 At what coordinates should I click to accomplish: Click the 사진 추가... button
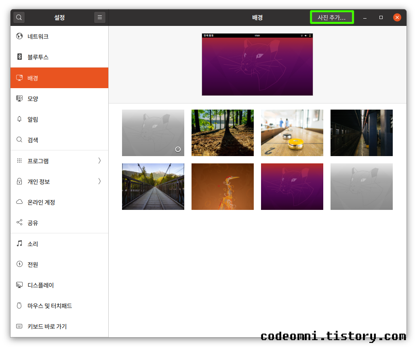click(x=332, y=17)
